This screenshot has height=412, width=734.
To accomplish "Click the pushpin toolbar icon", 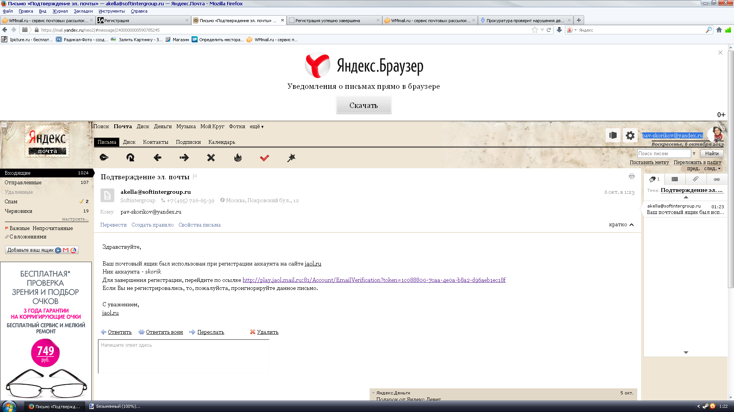I will point(291,158).
